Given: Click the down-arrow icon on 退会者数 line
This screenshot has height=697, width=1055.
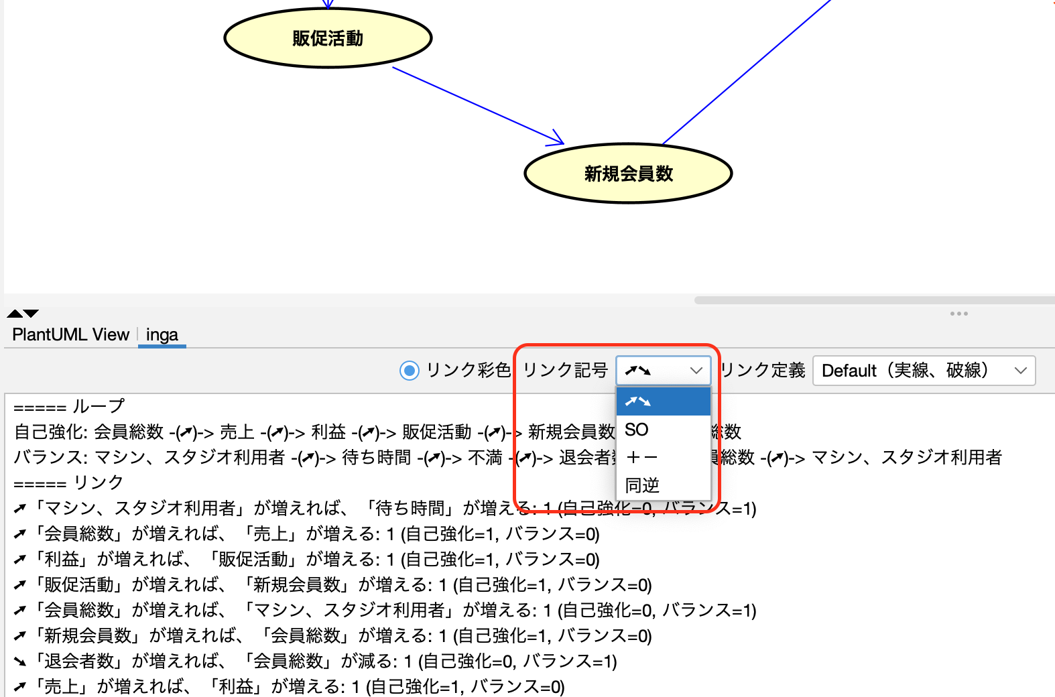Looking at the screenshot, I should 20,661.
